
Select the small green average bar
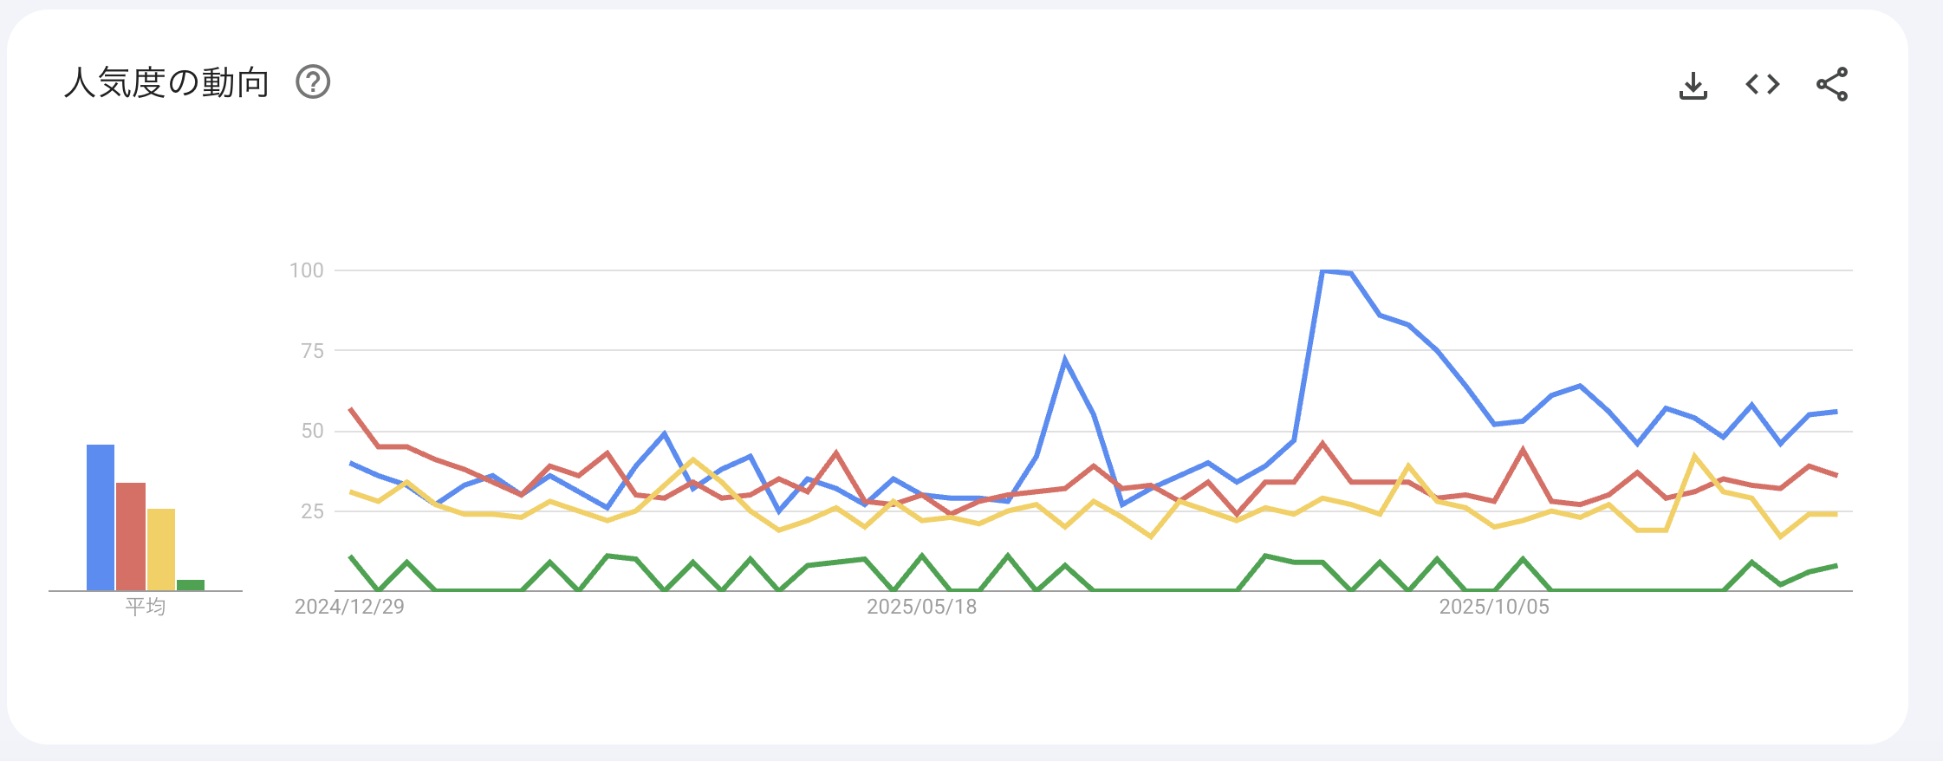191,585
